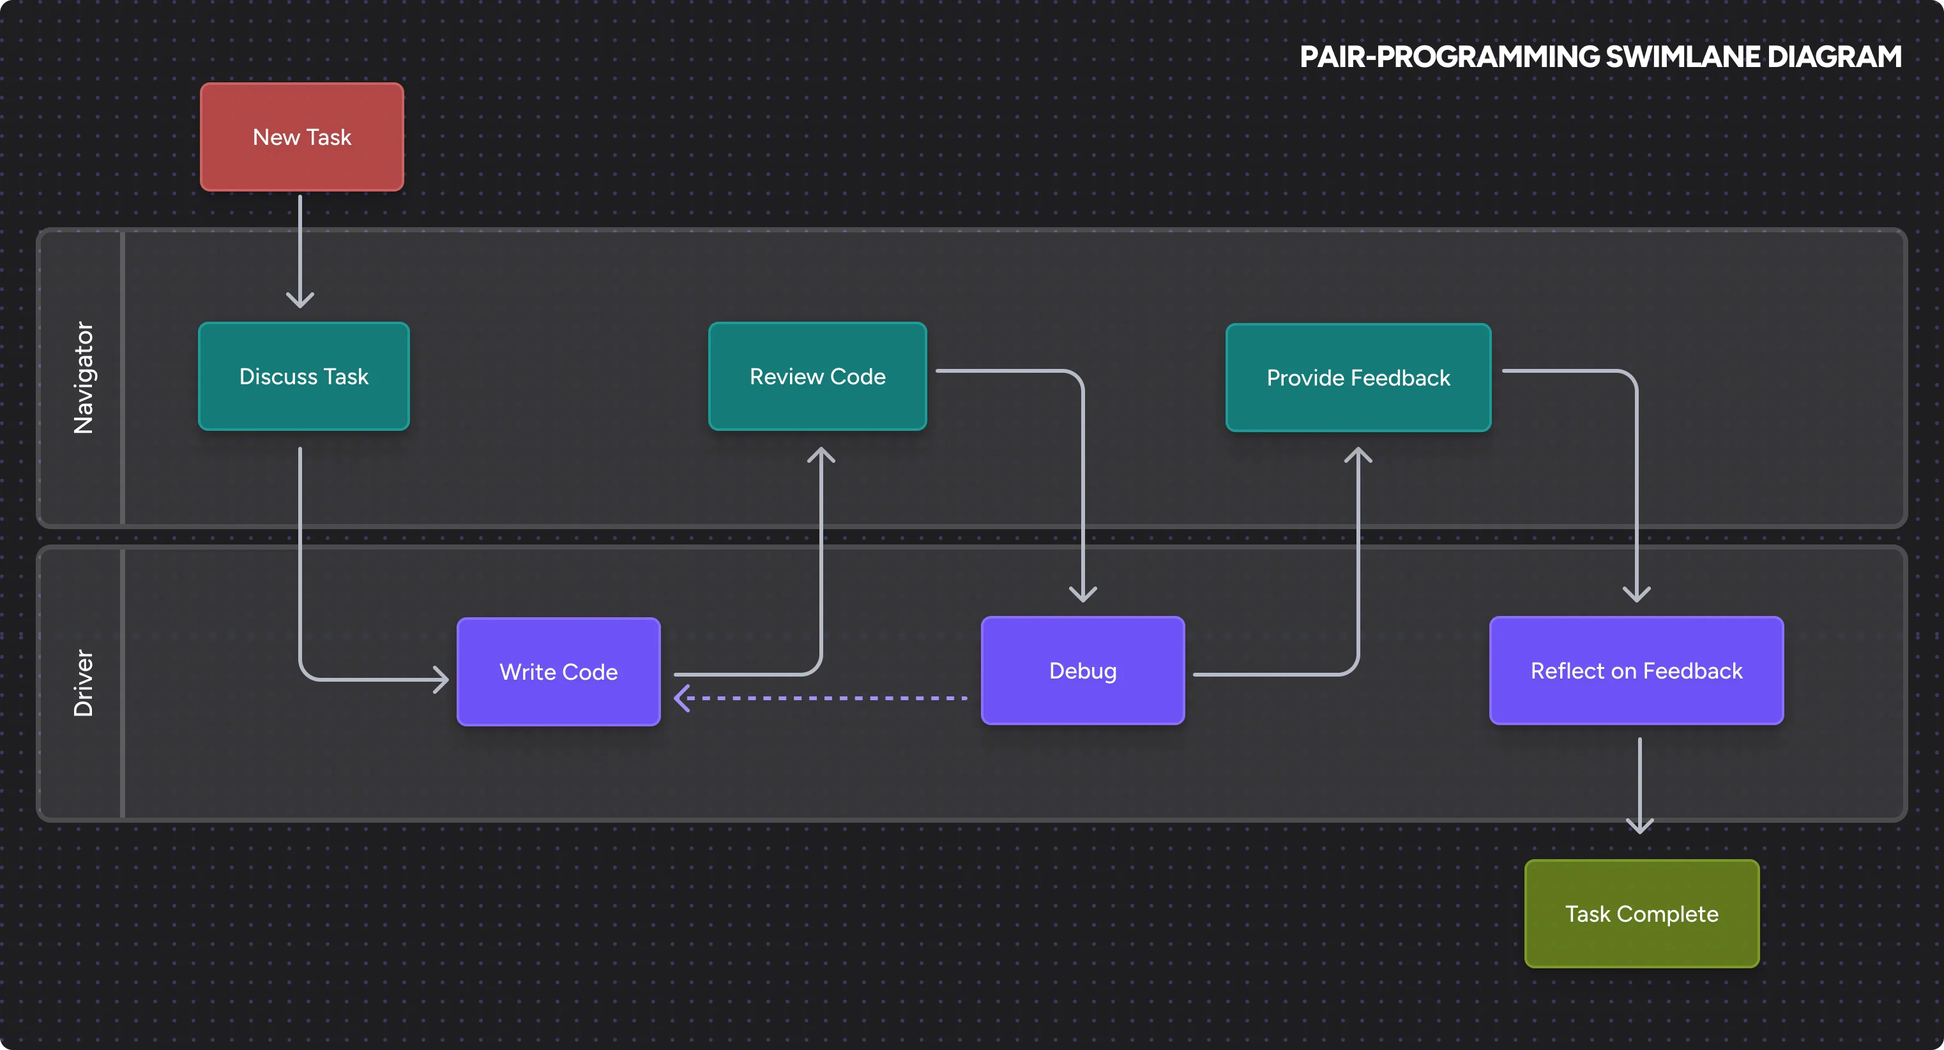1944x1050 pixels.
Task: Select the red New Task node
Action: click(x=302, y=137)
